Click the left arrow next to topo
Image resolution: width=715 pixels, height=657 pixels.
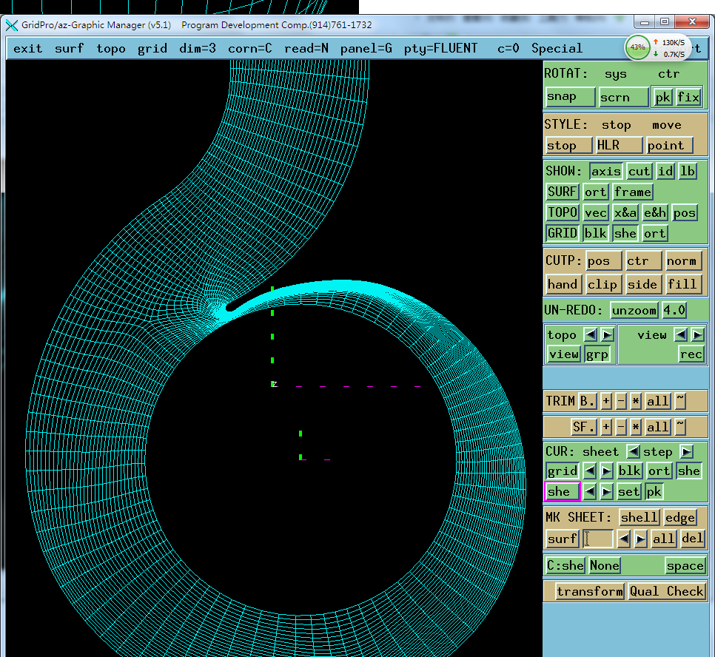point(589,334)
